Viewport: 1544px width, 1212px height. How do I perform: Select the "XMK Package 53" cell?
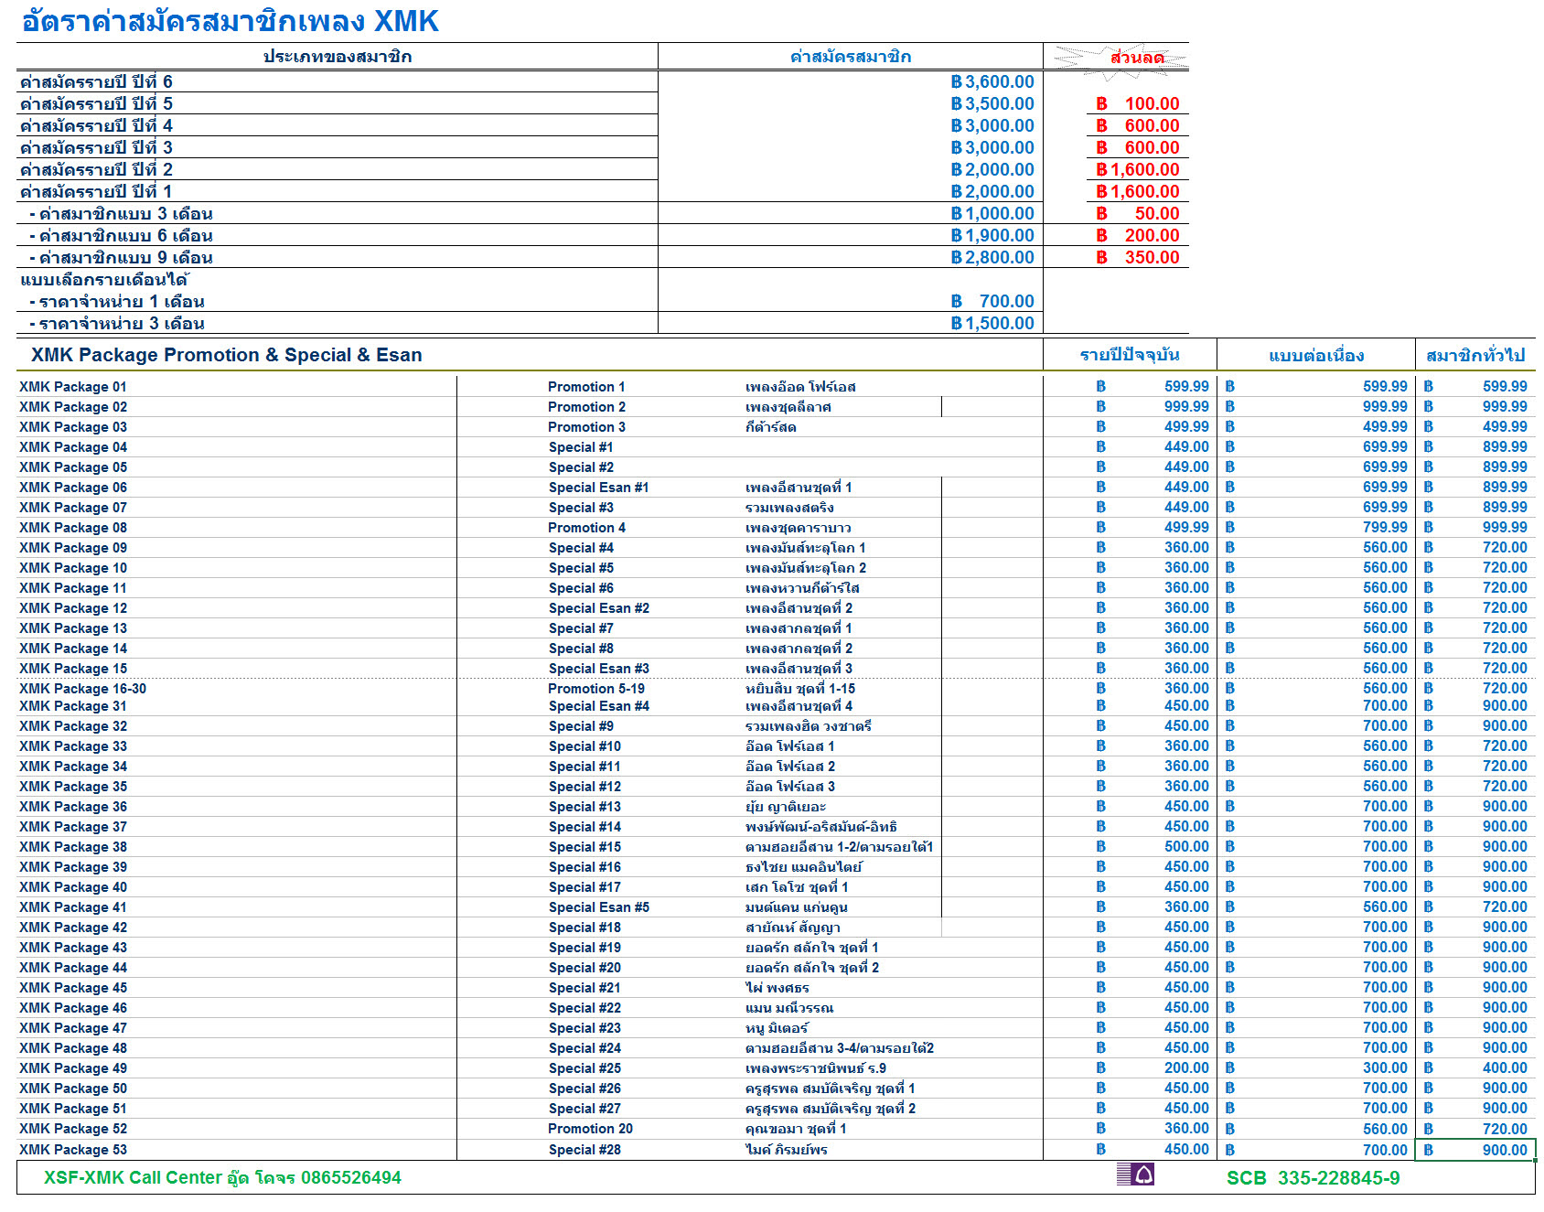pyautogui.click(x=73, y=1150)
